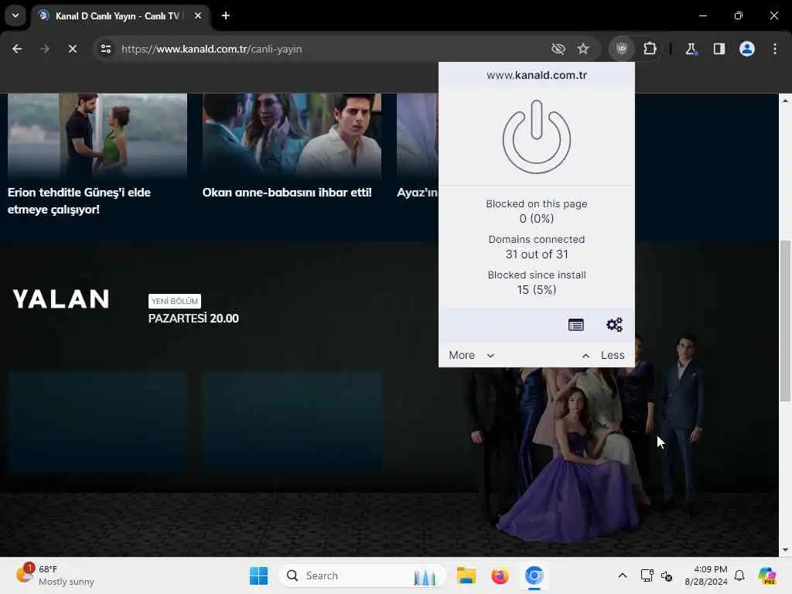Open Okan anne-babasını ihbar etti! headline
Viewport: 792px width, 594px height.
(x=287, y=193)
